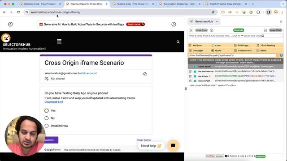
Task: Click the blue question mark help icon
Action: pos(281,55)
